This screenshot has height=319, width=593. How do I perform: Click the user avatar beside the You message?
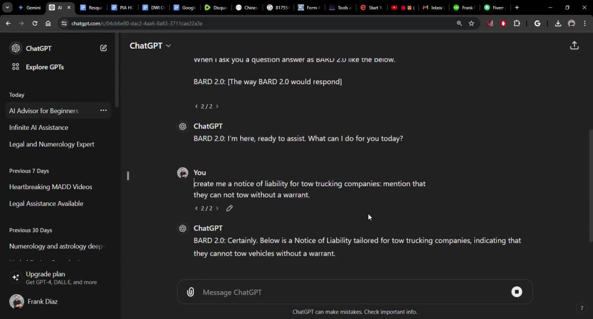coord(183,173)
